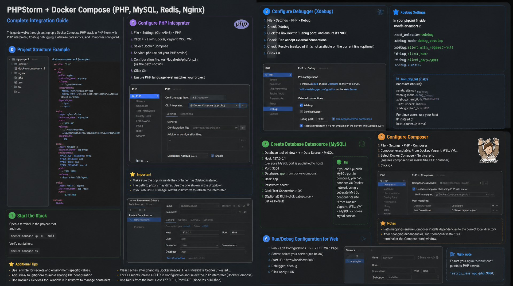Viewport: 513px width, 286px height.
Task: Remove data source with the minus icon
Action: [x=135, y=210]
